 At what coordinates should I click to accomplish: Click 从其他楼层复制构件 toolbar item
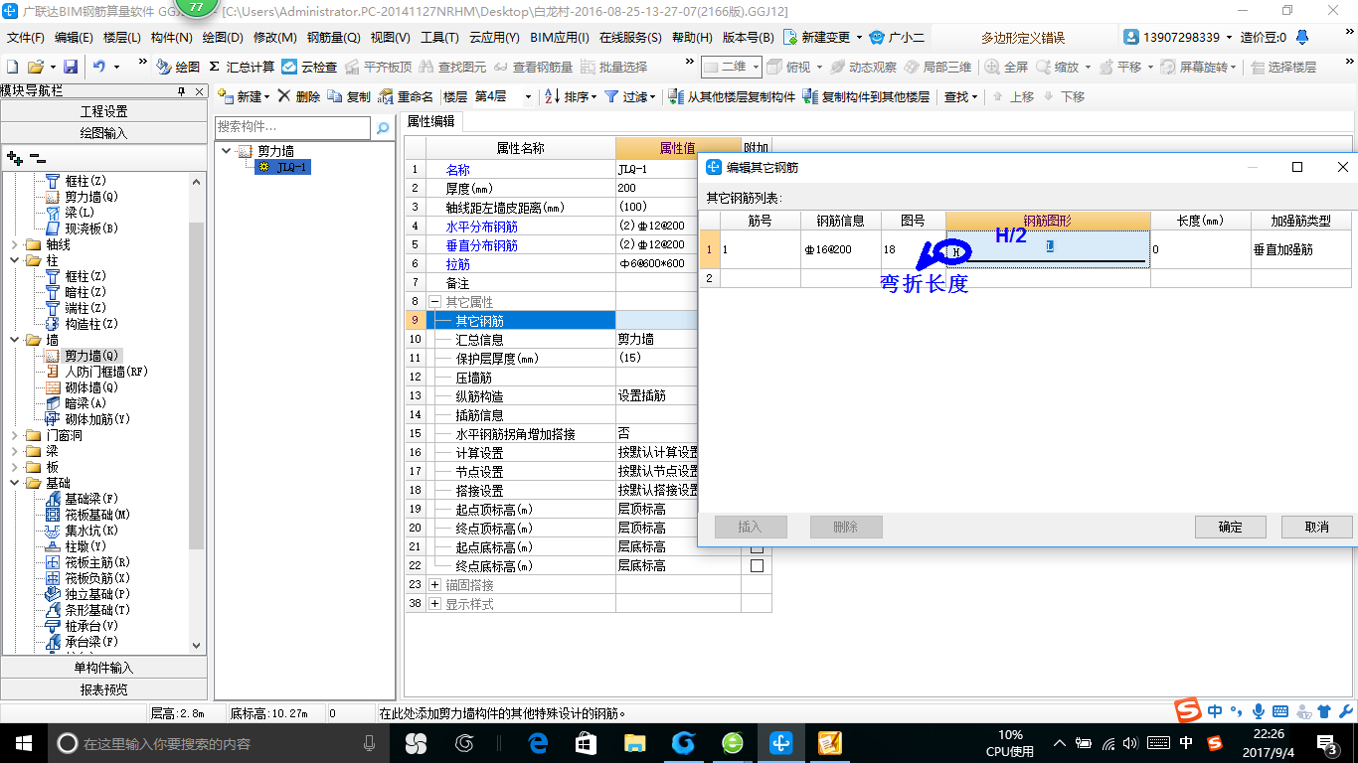732,96
